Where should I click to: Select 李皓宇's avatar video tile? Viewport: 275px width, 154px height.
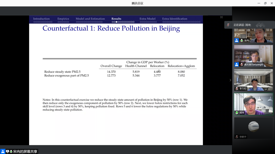[x=253, y=127]
